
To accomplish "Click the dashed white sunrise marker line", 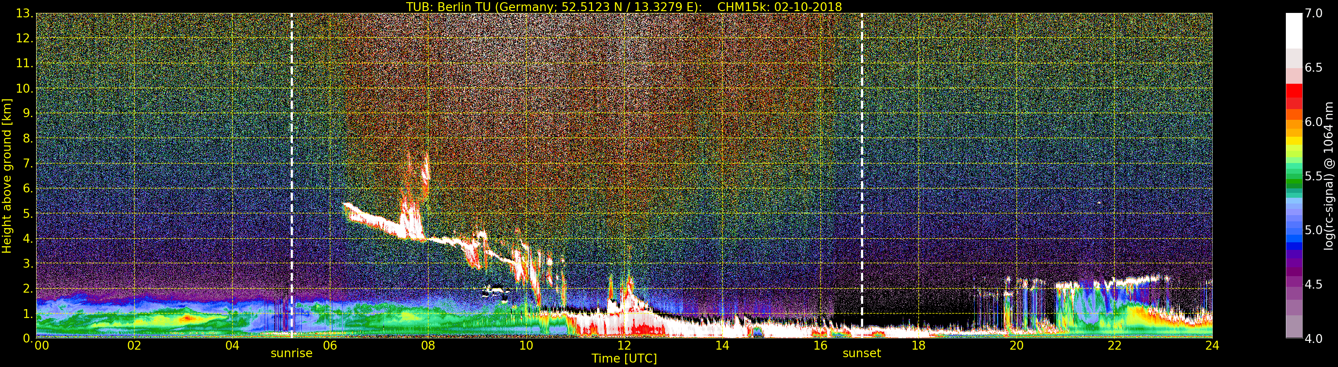I will [292, 175].
